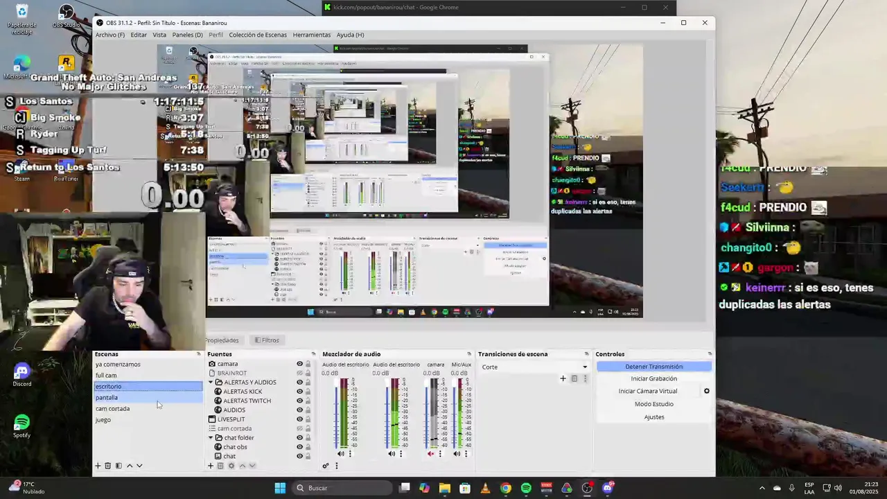Open the Ayuda (H) menu
Viewport: 887px width, 499px height.
350,35
